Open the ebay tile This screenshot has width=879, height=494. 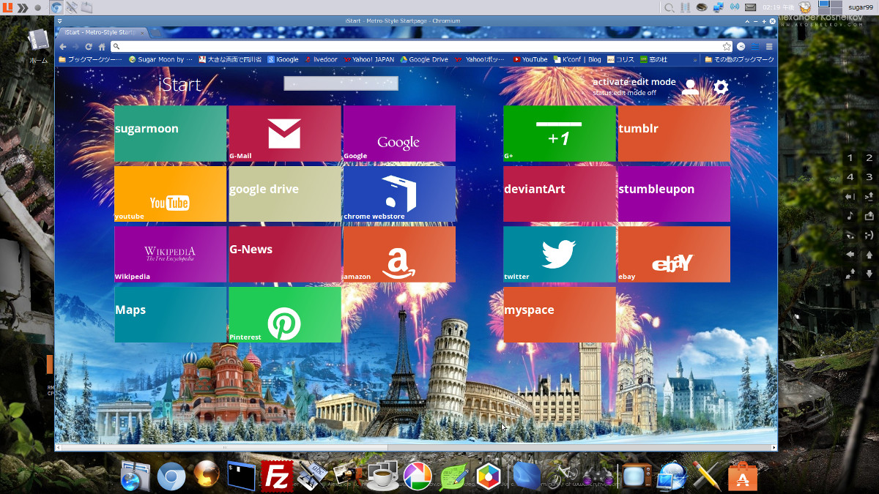pos(674,254)
